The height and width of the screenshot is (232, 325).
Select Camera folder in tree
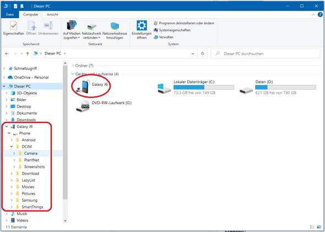click(31, 153)
